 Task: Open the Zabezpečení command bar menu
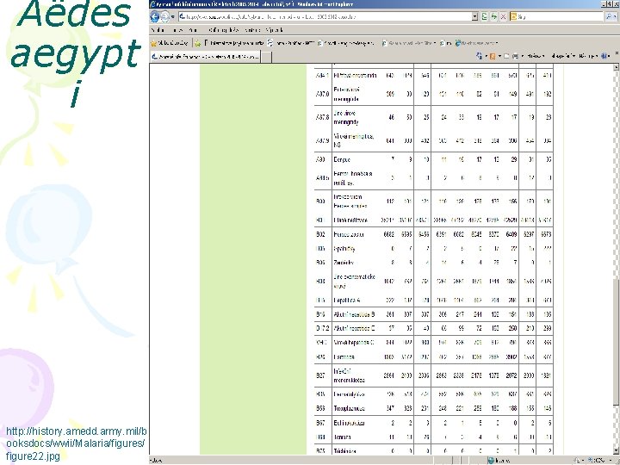[x=563, y=56]
